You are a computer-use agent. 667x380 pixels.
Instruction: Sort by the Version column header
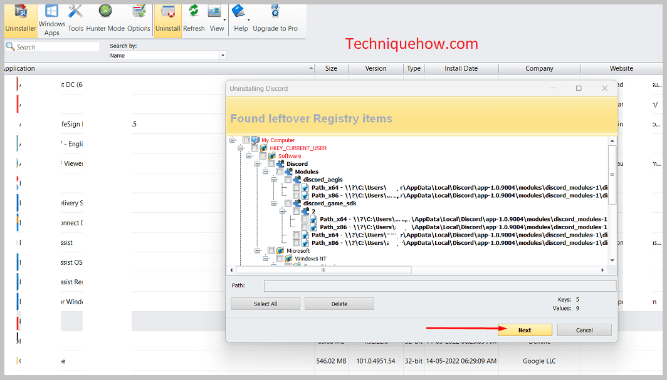(376, 68)
